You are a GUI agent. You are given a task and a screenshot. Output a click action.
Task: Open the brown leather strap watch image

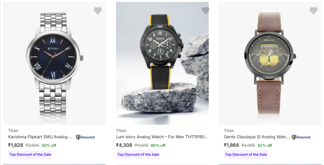click(270, 64)
